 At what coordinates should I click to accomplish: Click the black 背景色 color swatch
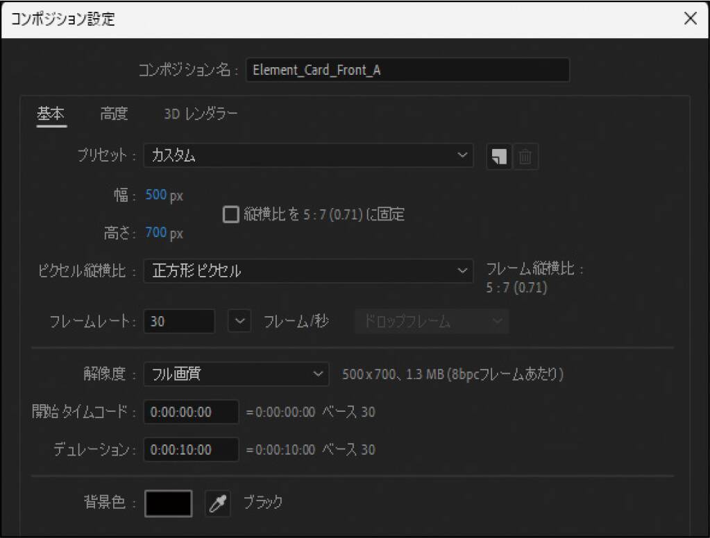(x=168, y=503)
